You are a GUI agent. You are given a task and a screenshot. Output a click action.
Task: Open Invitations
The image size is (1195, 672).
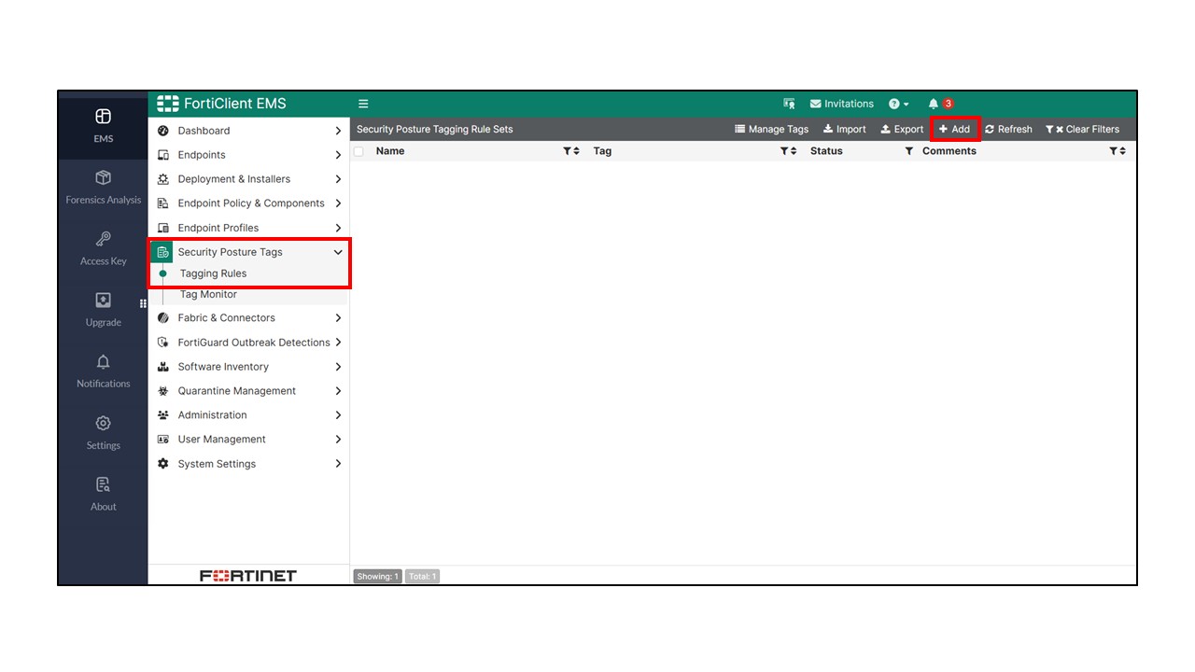842,104
